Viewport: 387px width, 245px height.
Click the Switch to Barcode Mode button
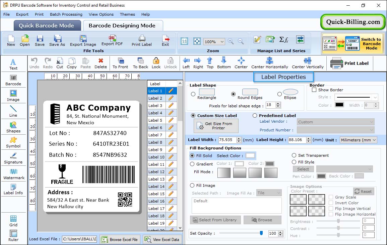(353, 44)
